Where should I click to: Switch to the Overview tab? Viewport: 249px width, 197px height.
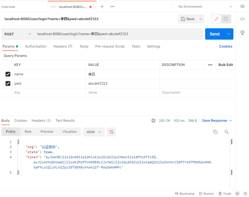(x=8, y=7)
